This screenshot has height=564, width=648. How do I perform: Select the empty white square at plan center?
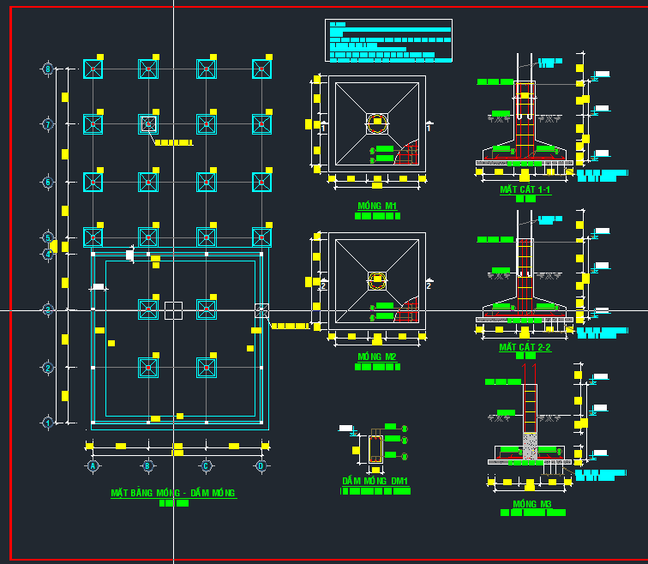[x=174, y=309]
